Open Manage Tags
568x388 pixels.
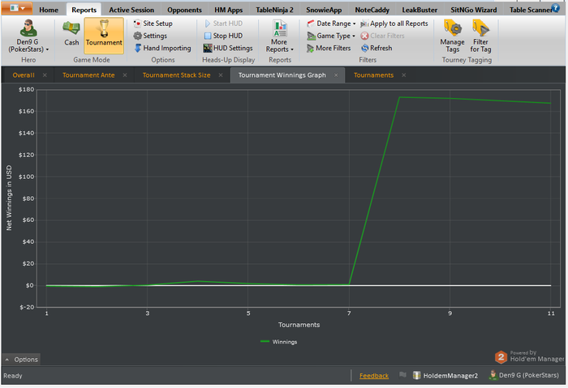click(453, 36)
